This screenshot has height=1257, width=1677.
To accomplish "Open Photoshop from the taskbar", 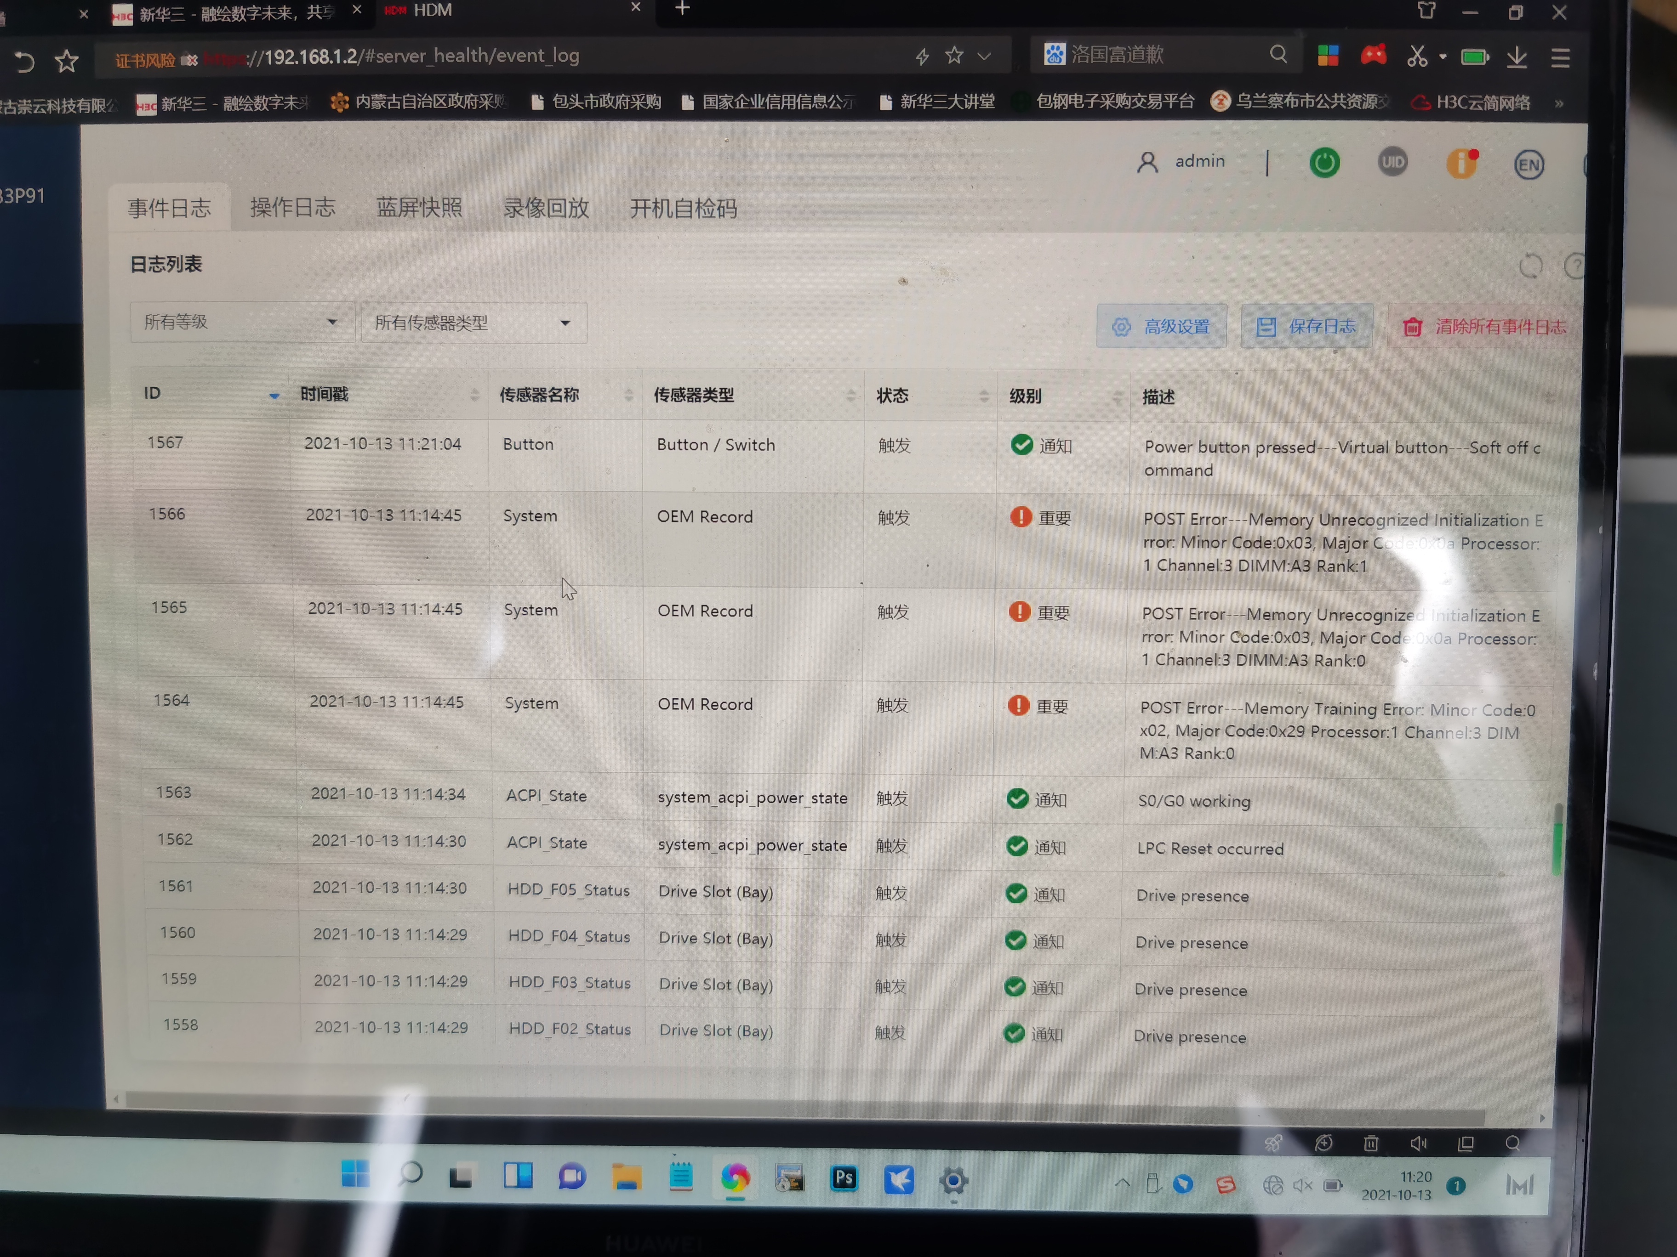I will pos(844,1178).
